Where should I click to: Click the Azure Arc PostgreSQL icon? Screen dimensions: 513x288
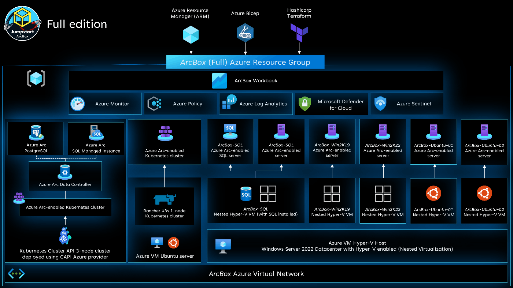coord(37,132)
